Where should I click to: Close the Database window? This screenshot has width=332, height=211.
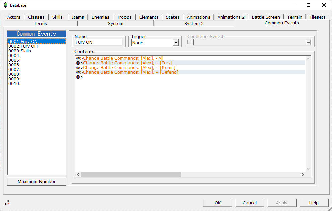point(324,5)
